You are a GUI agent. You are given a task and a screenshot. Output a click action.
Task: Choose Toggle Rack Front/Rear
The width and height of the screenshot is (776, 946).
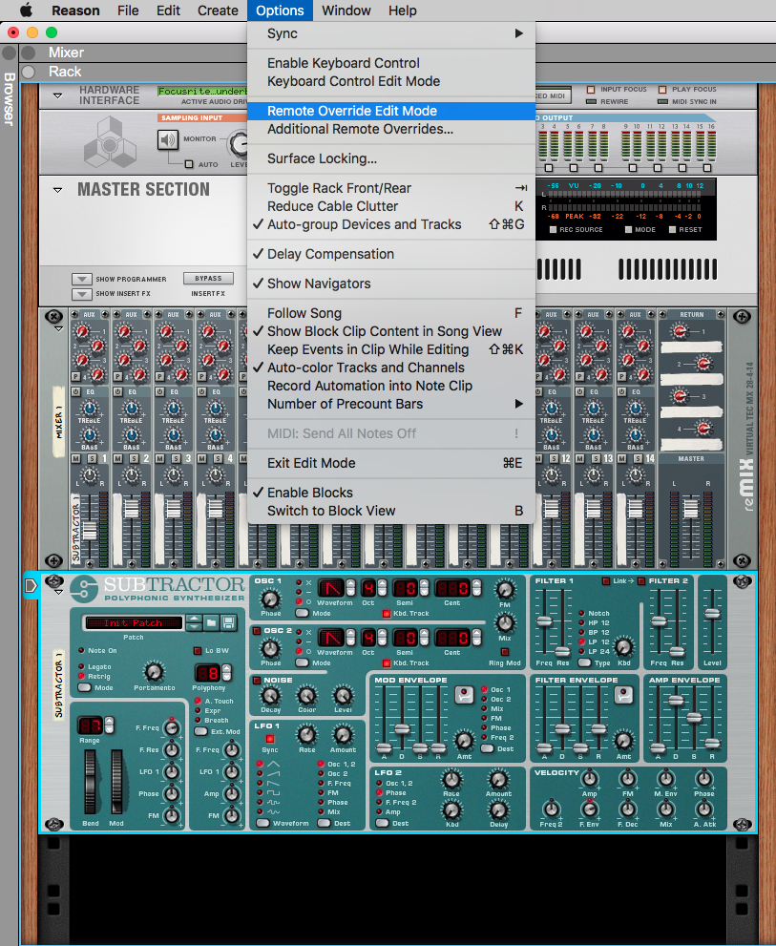click(391, 188)
